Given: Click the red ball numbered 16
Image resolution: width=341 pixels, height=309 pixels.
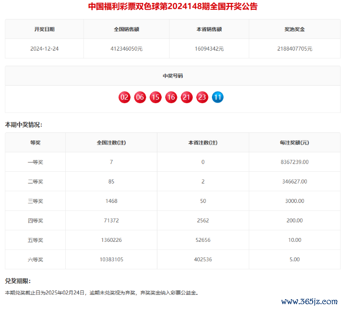Looking at the screenshot, I should tap(171, 97).
